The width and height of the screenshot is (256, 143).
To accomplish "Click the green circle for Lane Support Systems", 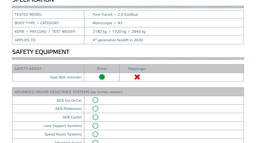I will (95, 126).
